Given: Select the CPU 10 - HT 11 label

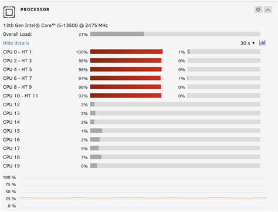Looking at the screenshot, I should (21, 96).
